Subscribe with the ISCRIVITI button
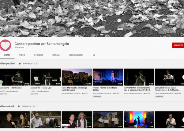The image size is (184, 131). coord(178,45)
